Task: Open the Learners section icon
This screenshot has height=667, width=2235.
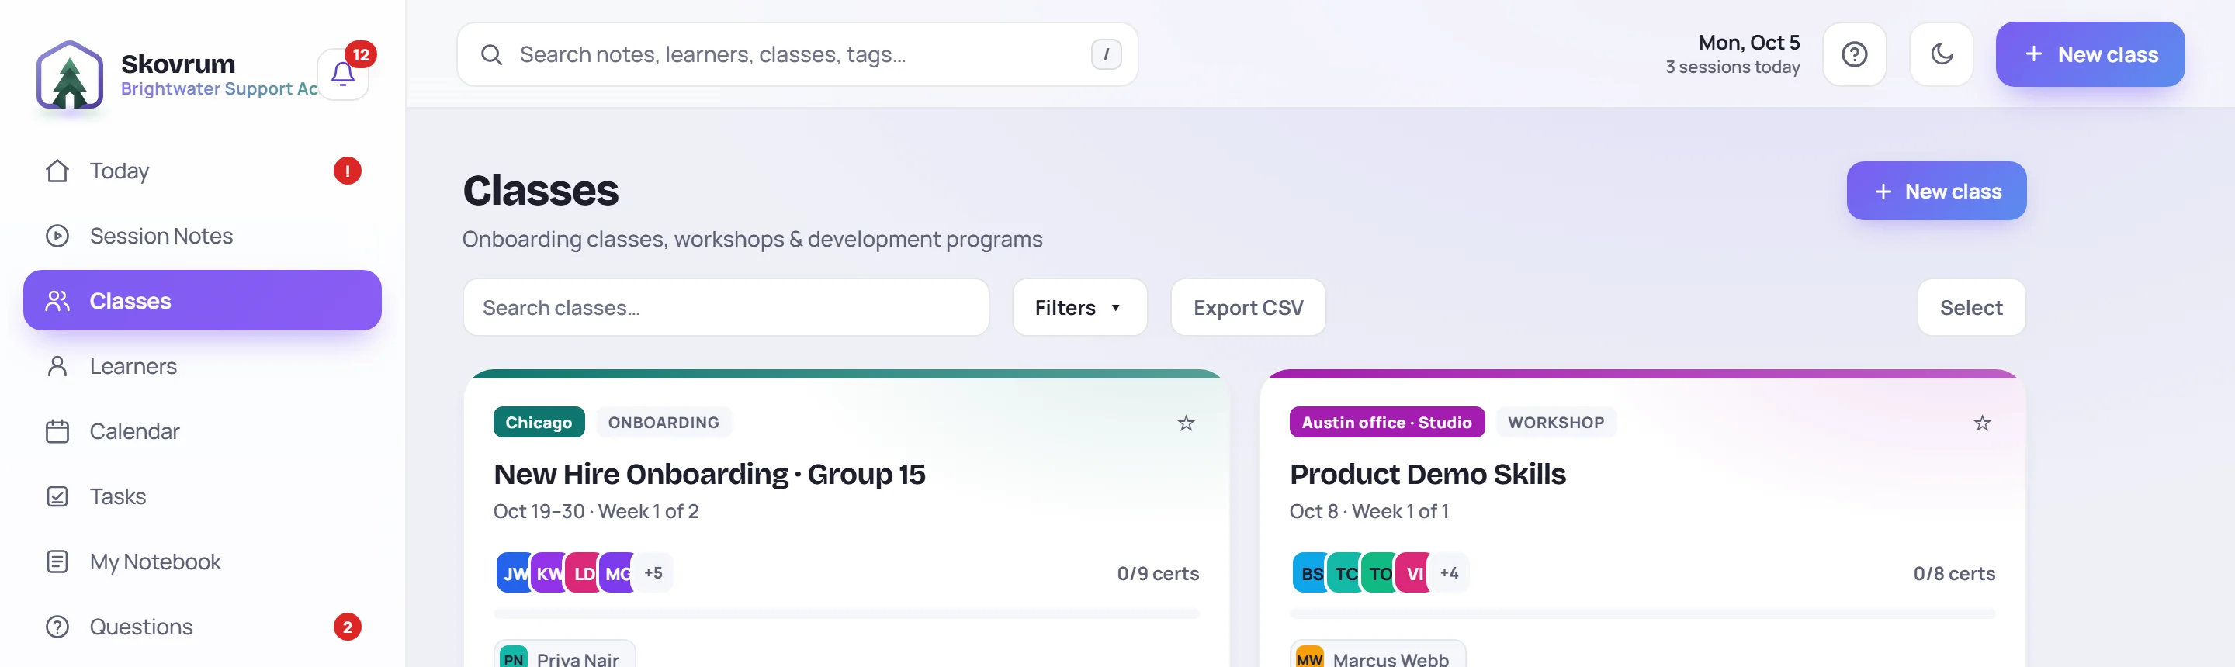Action: point(57,366)
